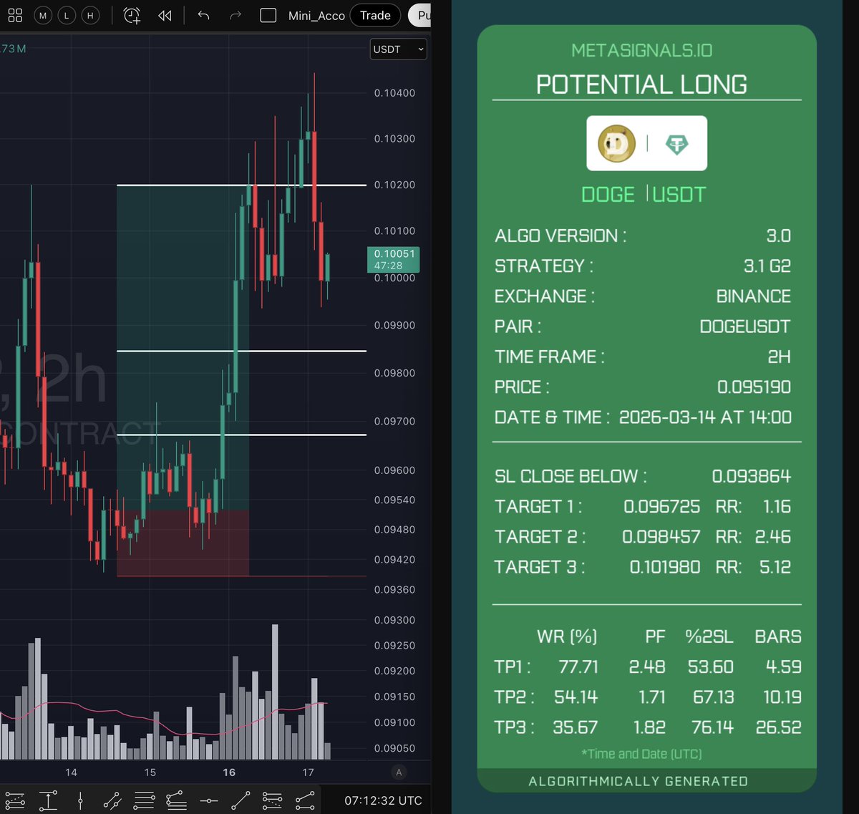The width and height of the screenshot is (859, 814).
Task: Select the vertical line drawing tool
Action: click(x=80, y=799)
